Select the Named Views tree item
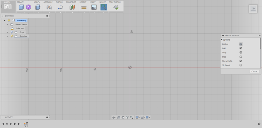The width and height of the screenshot is (262, 128). [x=21, y=25]
